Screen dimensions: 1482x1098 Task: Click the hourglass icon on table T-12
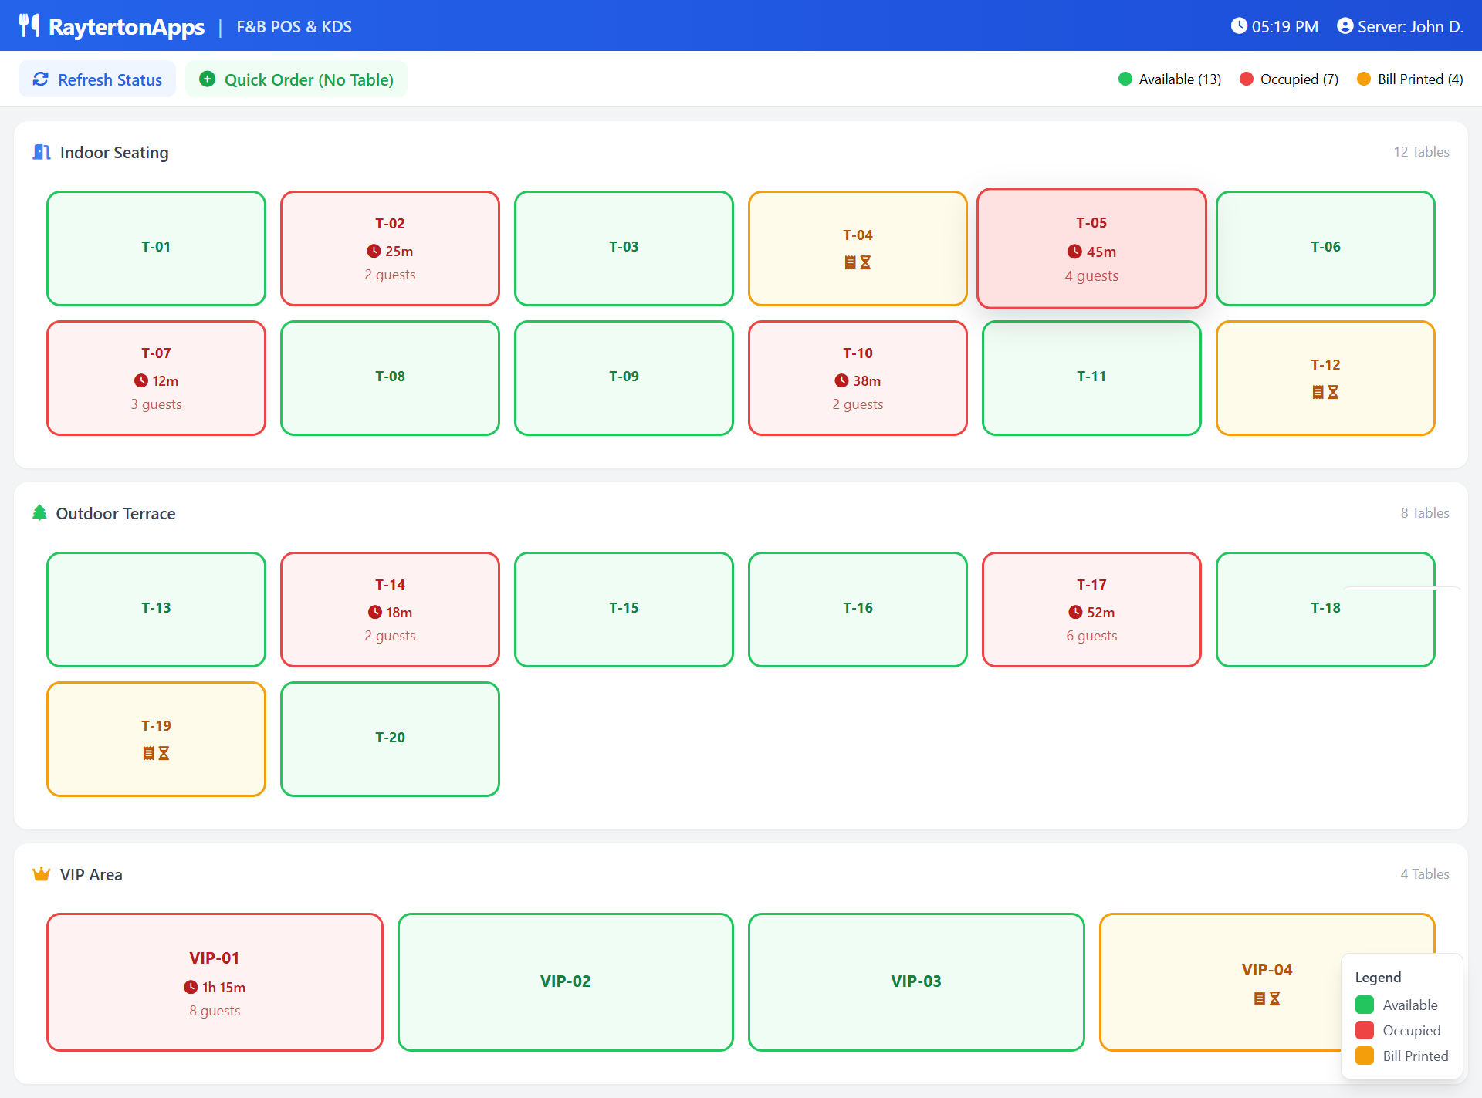[1333, 393]
